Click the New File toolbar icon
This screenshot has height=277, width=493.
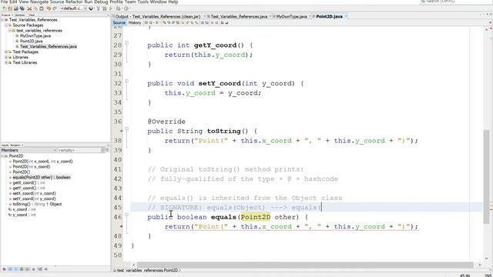[x=4, y=8]
